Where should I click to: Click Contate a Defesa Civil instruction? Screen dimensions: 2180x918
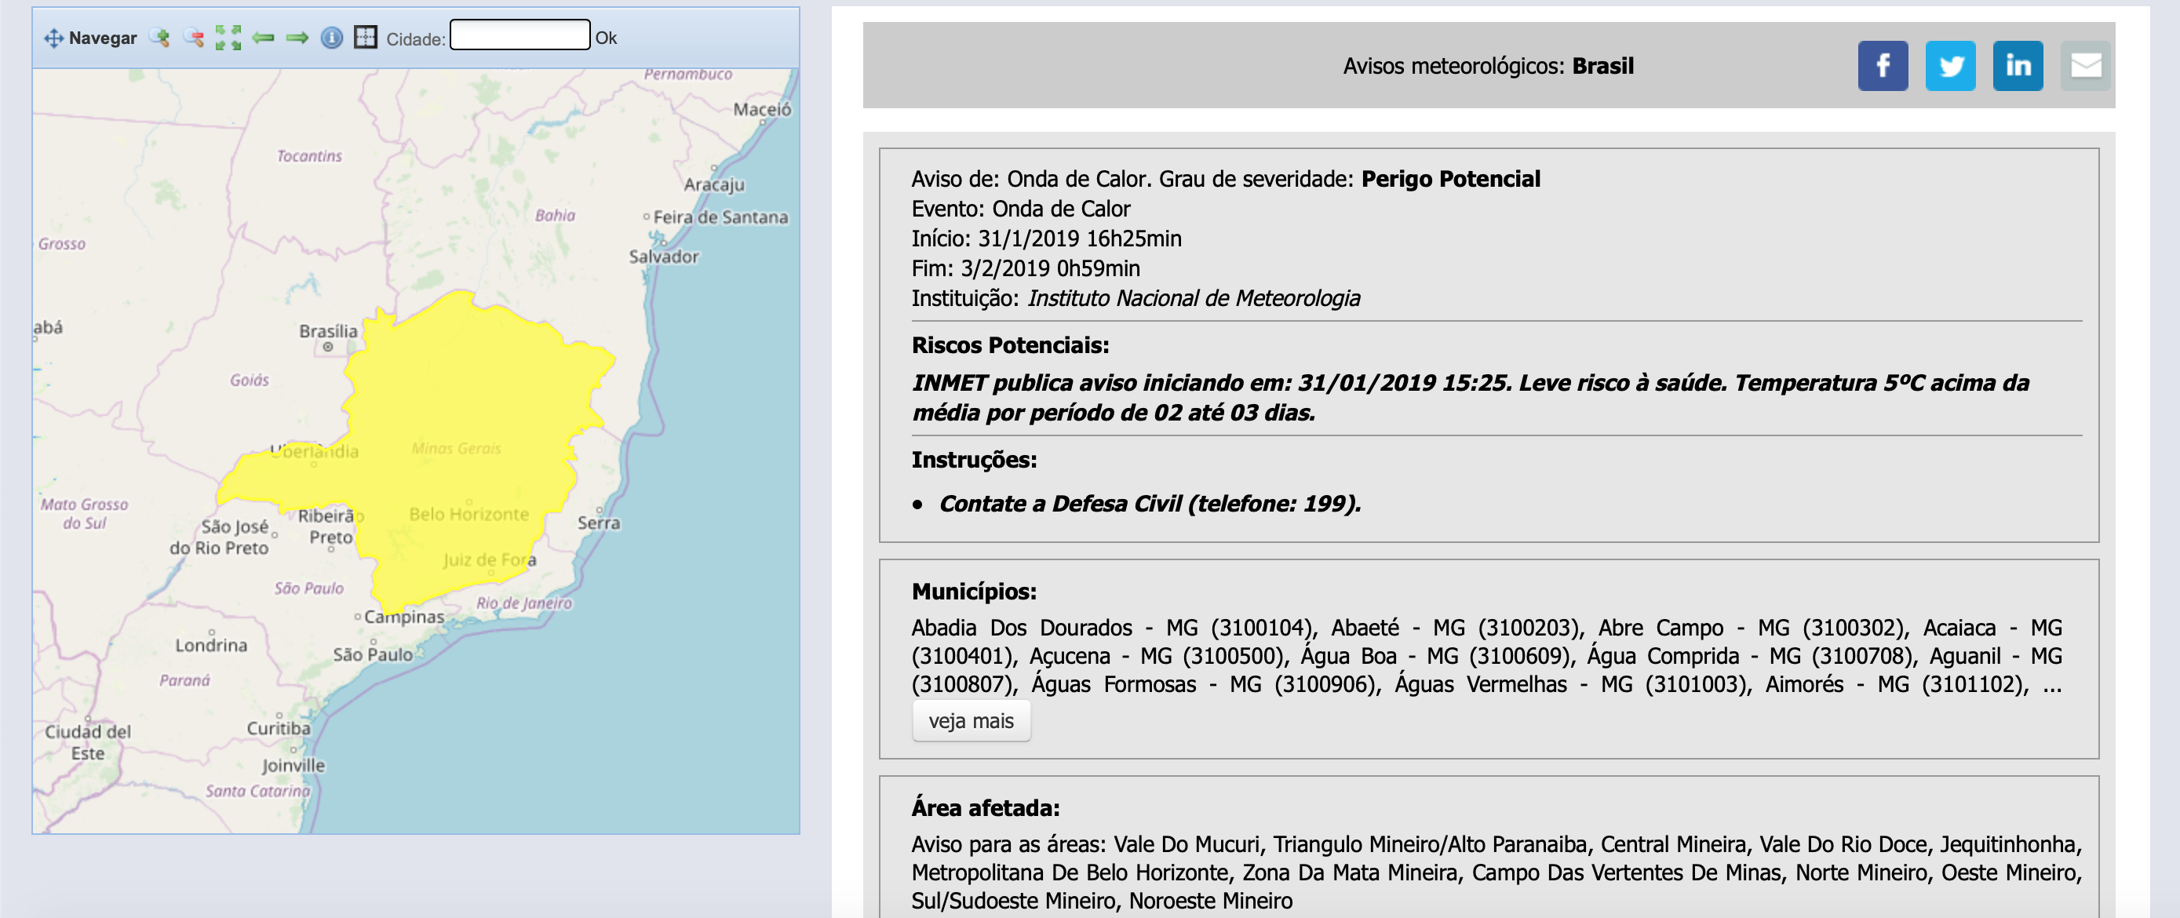1150,505
